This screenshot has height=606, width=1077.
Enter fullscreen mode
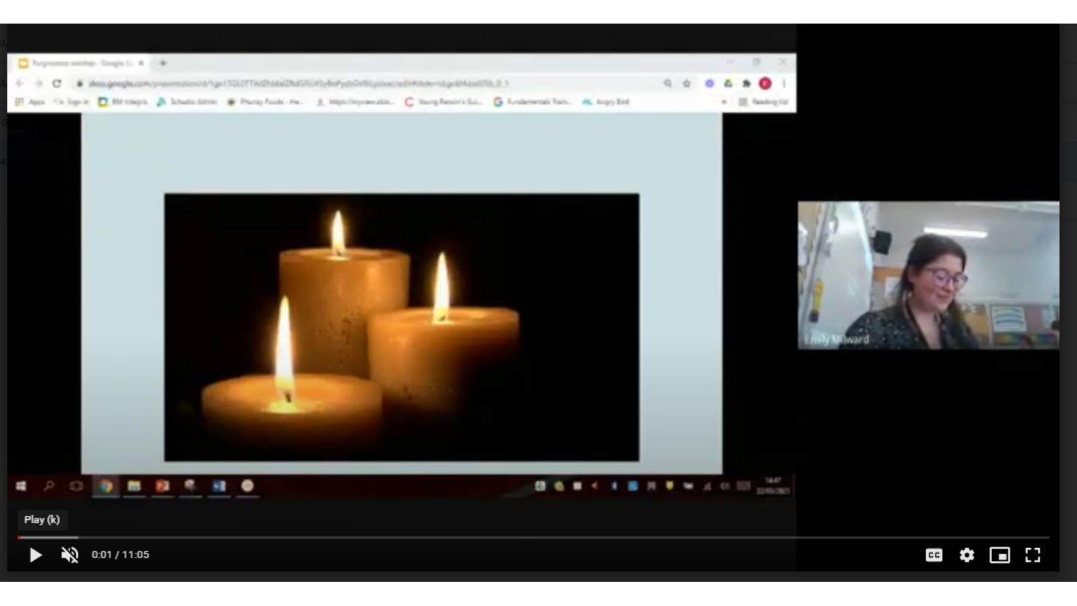point(1033,555)
